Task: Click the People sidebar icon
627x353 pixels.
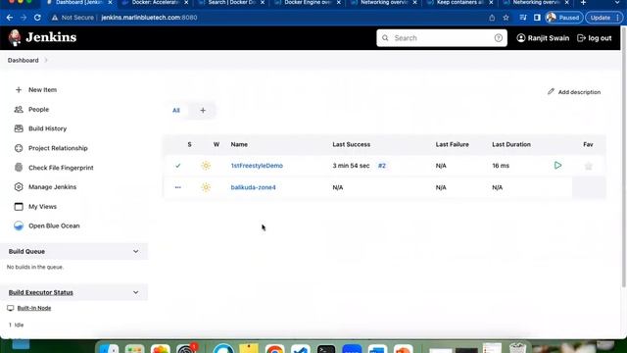Action: 19,109
